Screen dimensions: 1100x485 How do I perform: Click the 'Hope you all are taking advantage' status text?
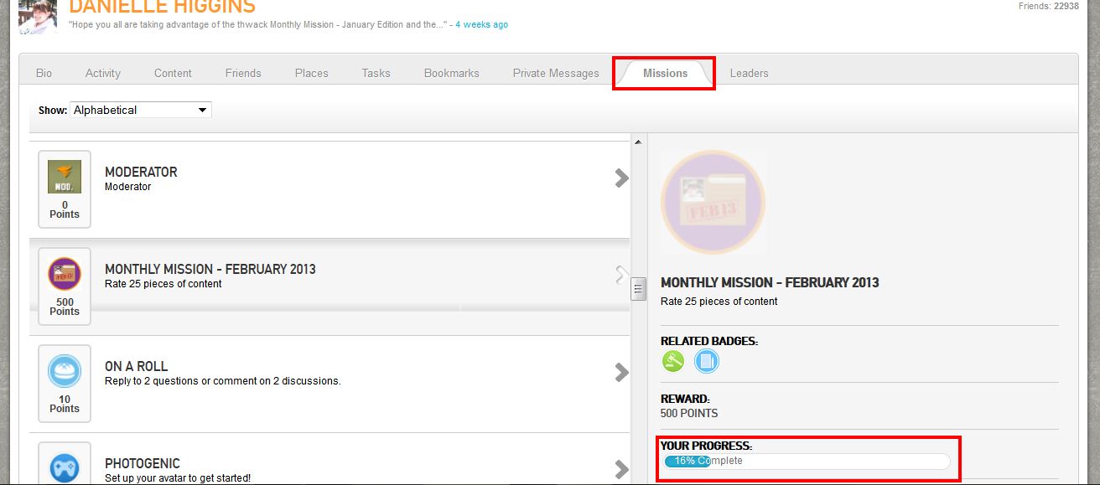pyautogui.click(x=258, y=24)
